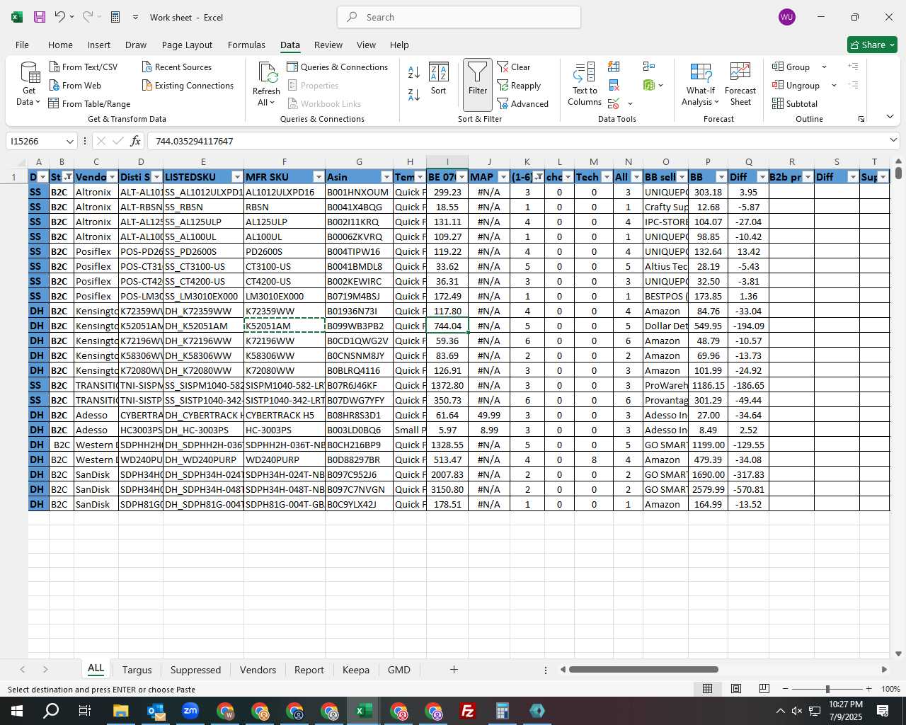This screenshot has height=725, width=906.
Task: Open File Explorer from taskbar
Action: point(121,711)
